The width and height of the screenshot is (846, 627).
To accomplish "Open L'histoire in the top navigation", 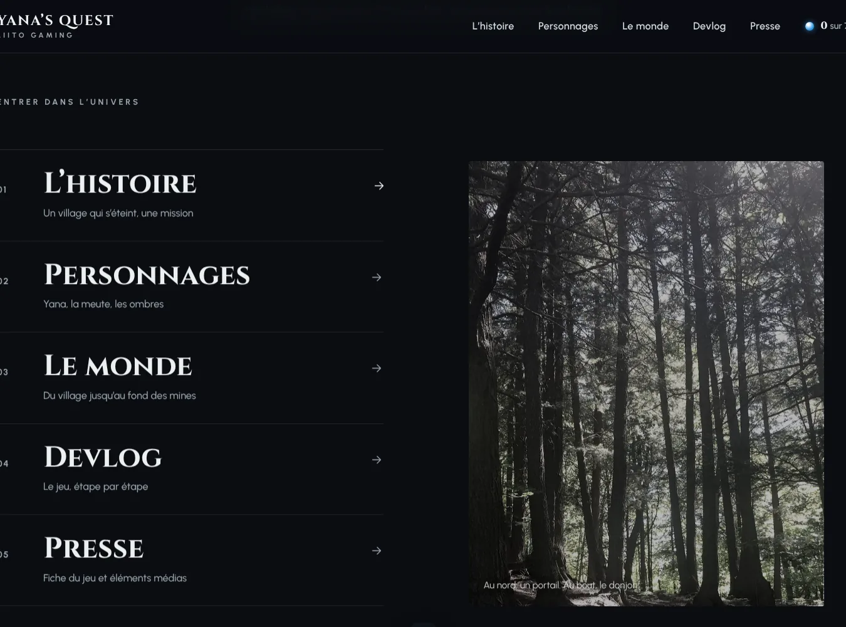I will pos(493,26).
